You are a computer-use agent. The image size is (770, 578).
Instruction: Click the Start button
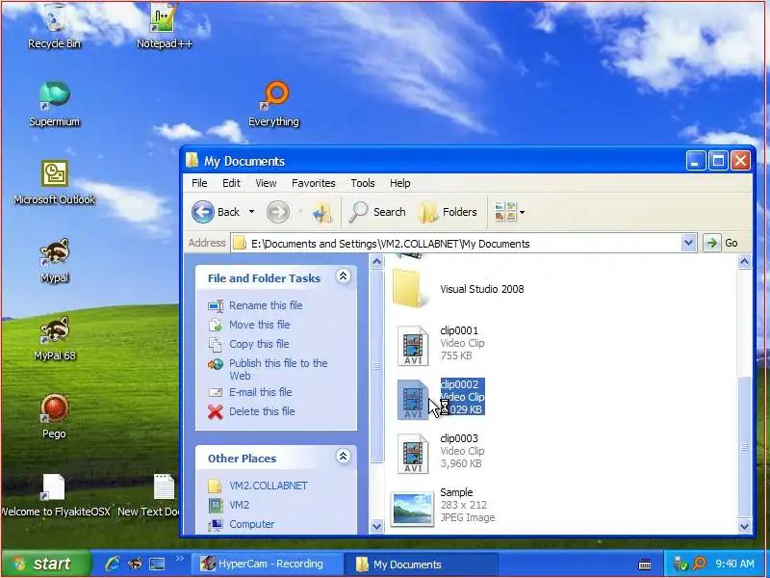point(45,564)
